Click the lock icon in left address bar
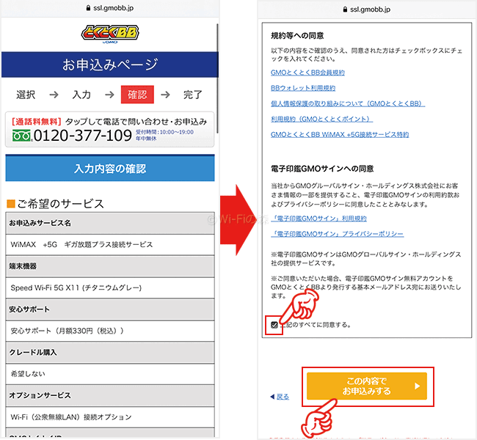 click(x=88, y=8)
